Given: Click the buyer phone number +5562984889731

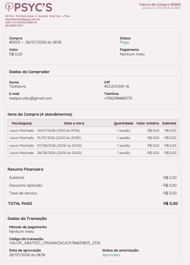Looking at the screenshot, I should (118, 98).
